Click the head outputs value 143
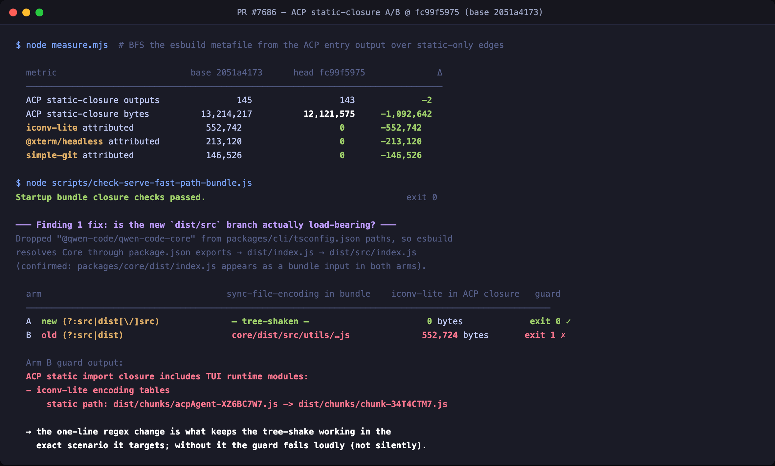This screenshot has height=466, width=775. coord(347,100)
